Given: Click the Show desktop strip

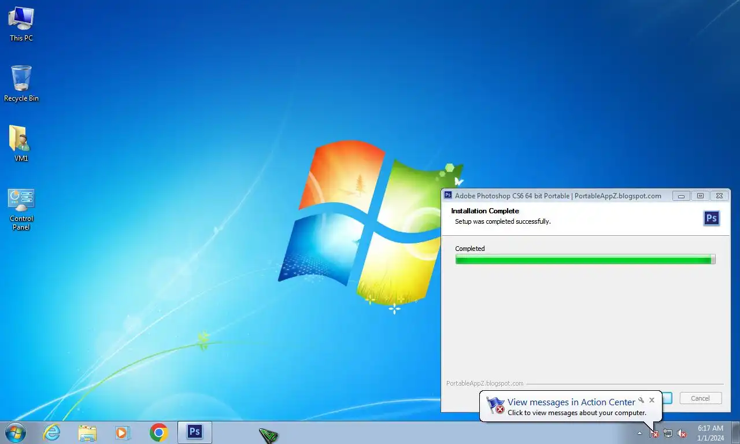Looking at the screenshot, I should [736, 433].
